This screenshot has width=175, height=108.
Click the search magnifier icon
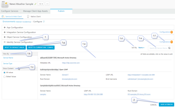pyautogui.click(x=169, y=48)
